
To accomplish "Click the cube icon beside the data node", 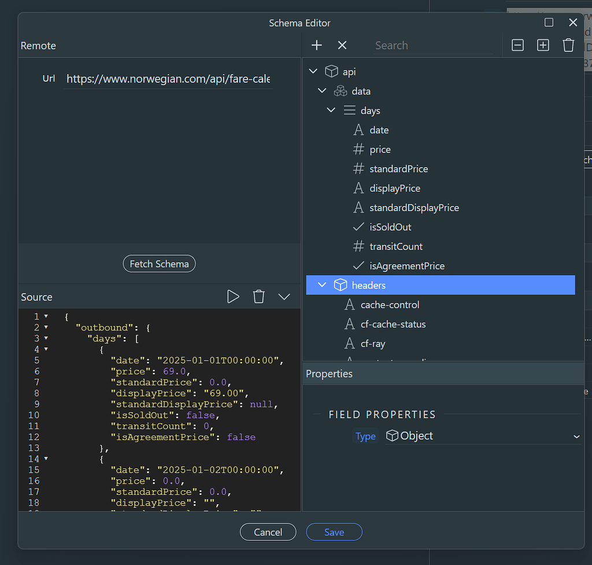I will click(x=341, y=91).
